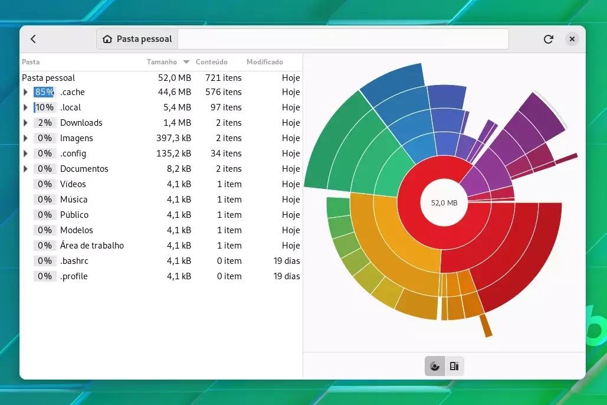Click the 34 itens content value

click(226, 153)
